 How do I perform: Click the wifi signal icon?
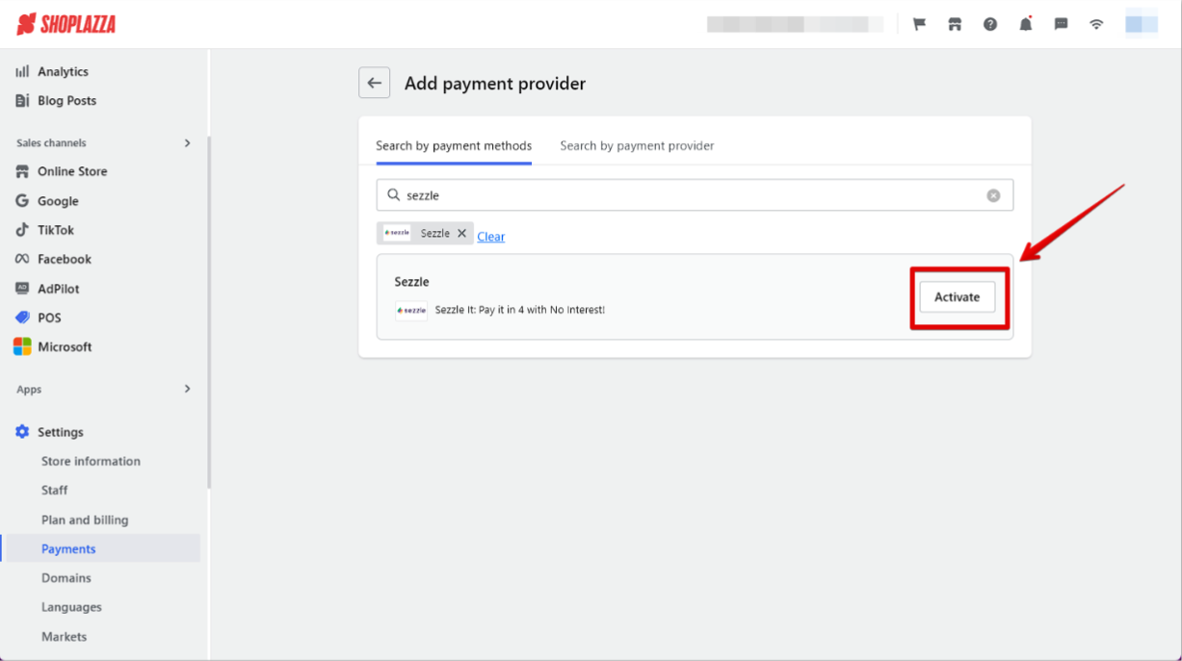(1096, 24)
